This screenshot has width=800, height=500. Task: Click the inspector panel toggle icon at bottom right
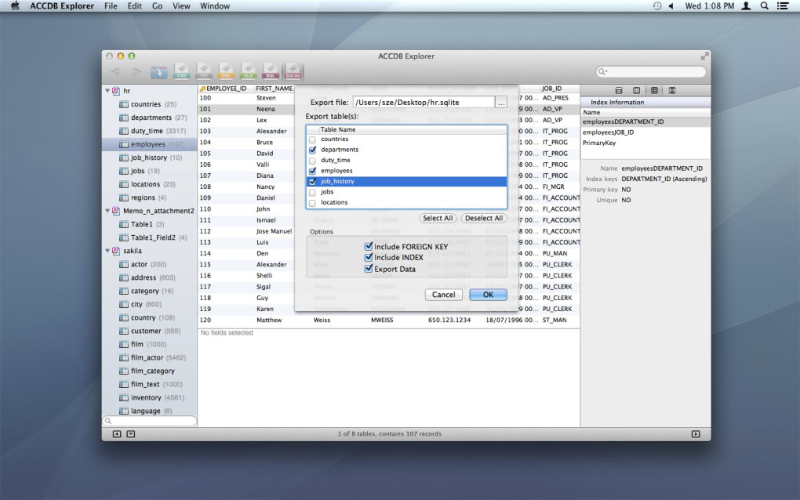click(x=696, y=433)
